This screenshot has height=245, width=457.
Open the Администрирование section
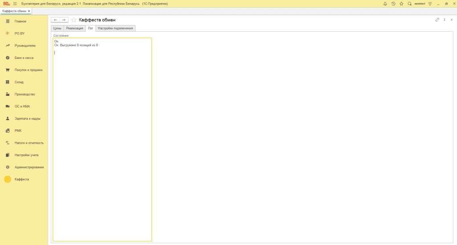[29, 167]
